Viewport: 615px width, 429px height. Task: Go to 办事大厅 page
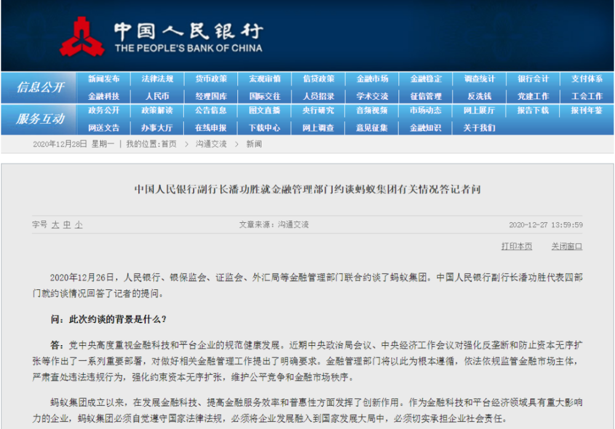[x=157, y=127]
